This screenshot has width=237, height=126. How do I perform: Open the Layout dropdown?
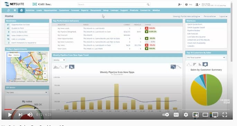(223, 16)
